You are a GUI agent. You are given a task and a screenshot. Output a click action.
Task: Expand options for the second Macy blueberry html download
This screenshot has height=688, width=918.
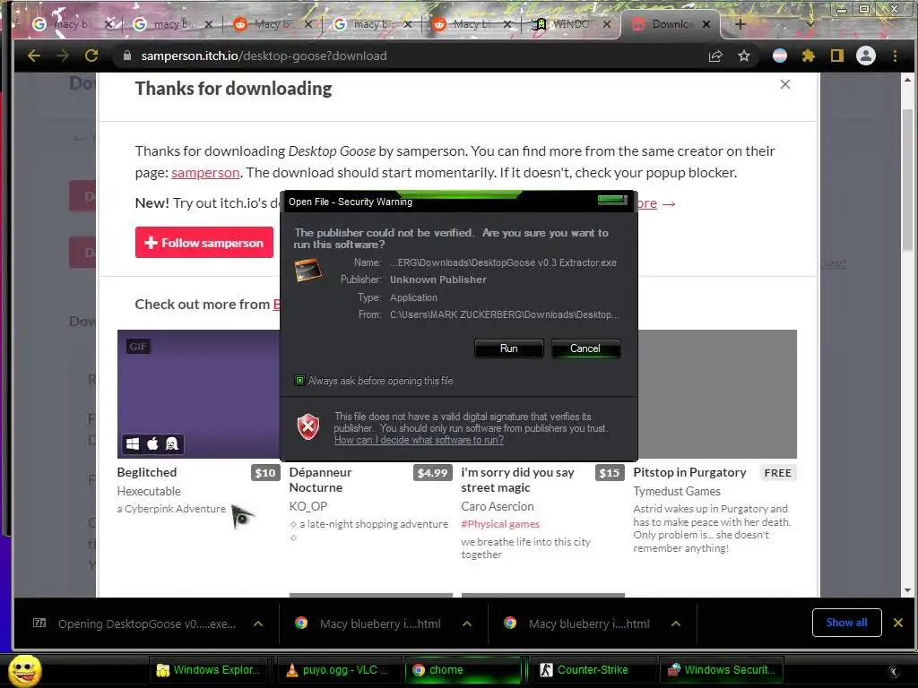[676, 623]
